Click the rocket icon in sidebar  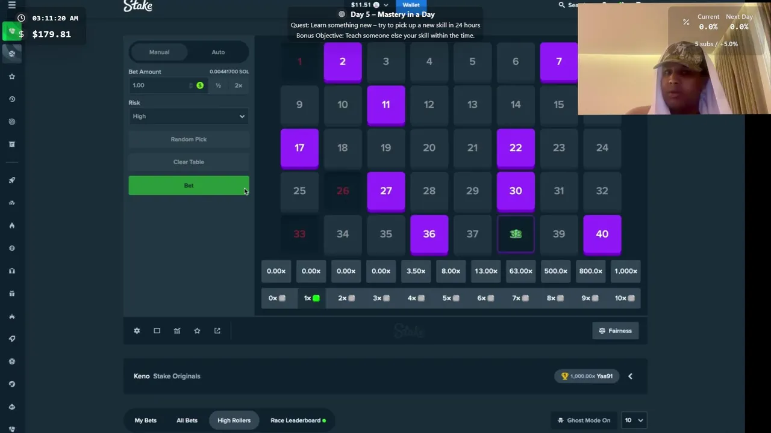11,180
